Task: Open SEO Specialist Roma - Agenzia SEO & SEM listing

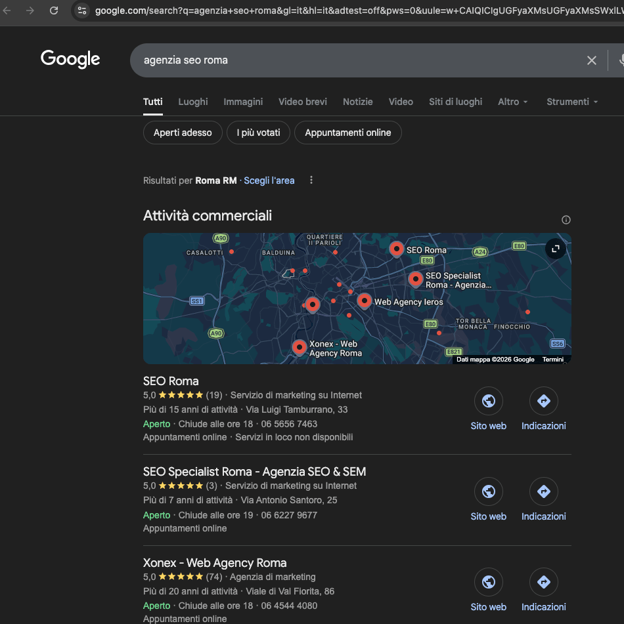Action: (254, 472)
